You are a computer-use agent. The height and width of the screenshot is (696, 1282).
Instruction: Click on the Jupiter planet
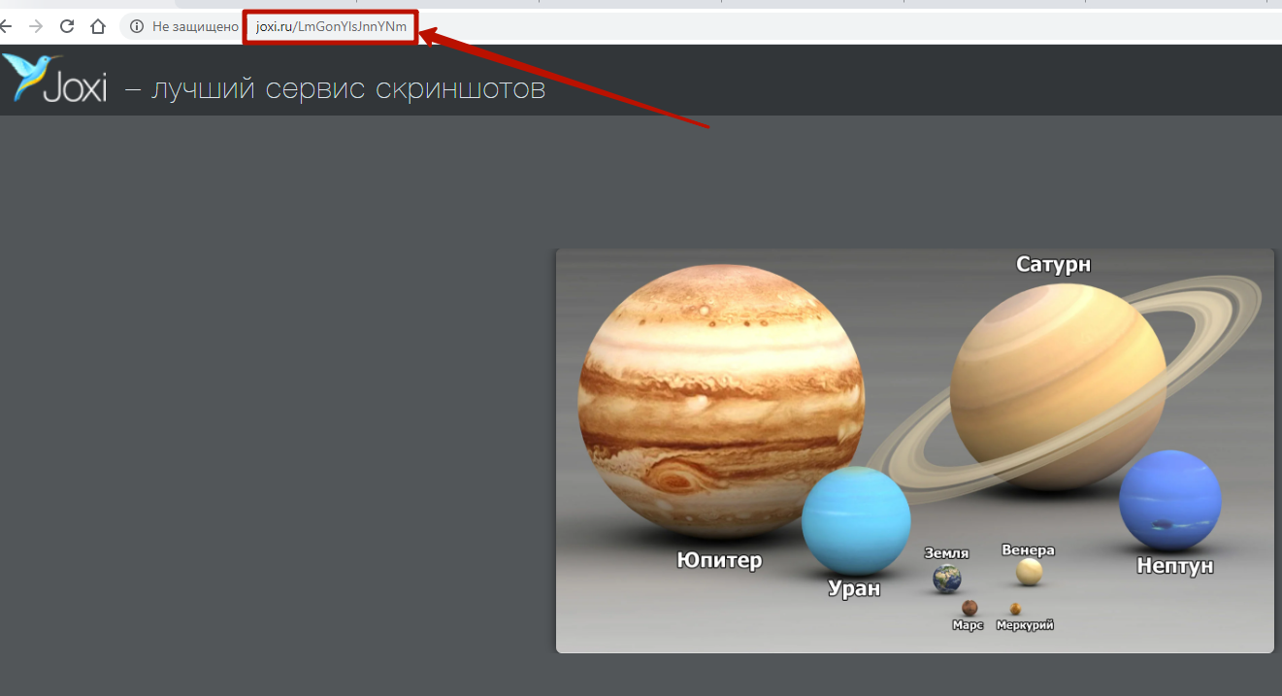click(720, 398)
